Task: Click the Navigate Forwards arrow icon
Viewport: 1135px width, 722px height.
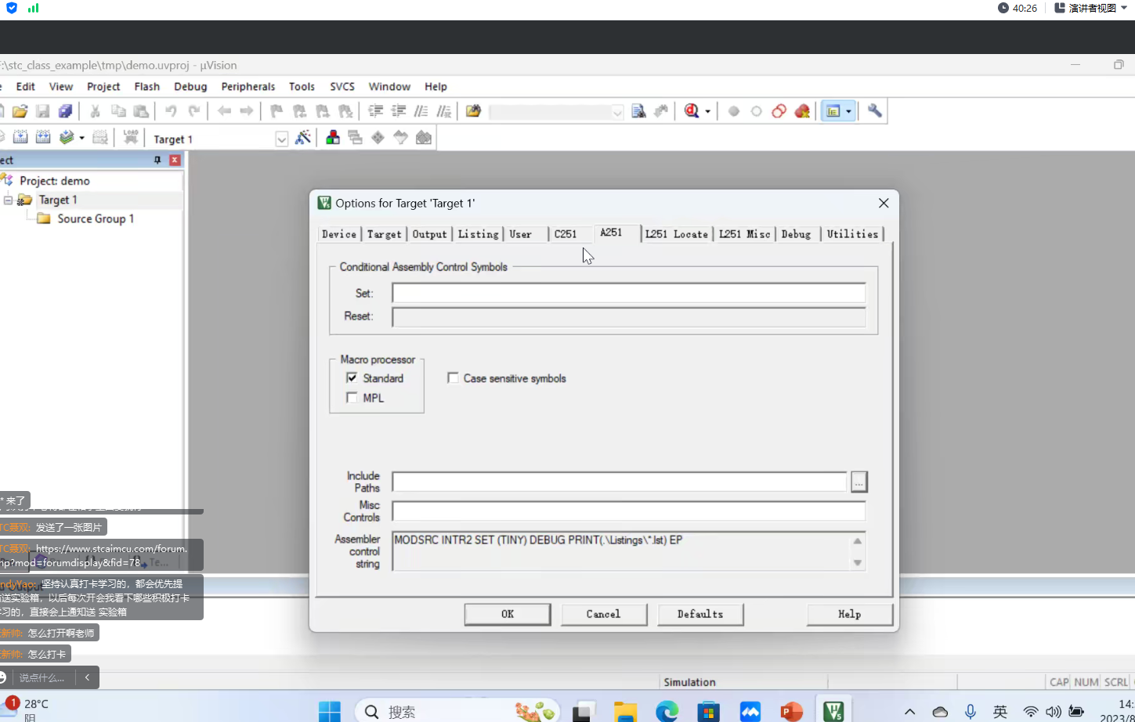Action: point(247,111)
